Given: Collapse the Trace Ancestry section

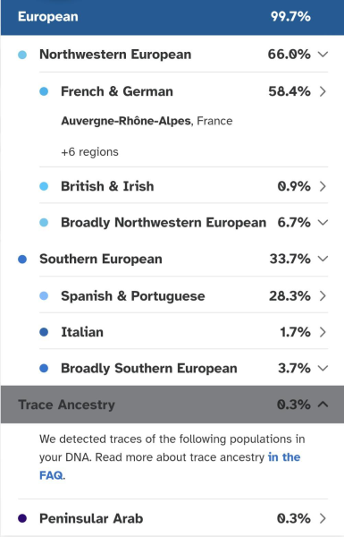Looking at the screenshot, I should point(323,405).
